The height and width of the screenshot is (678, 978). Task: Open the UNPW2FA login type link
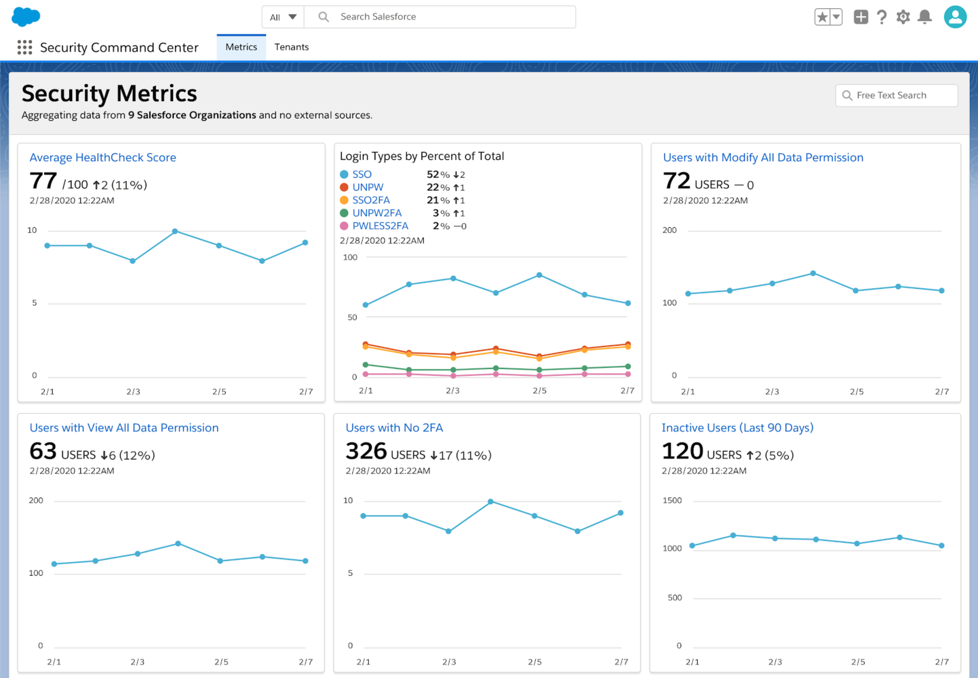point(377,213)
